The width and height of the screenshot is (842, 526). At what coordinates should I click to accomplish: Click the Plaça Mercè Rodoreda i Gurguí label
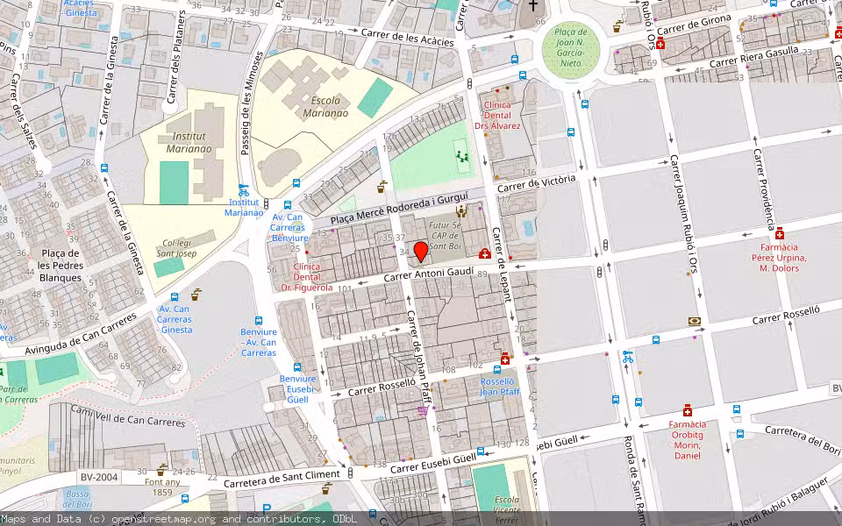399,208
